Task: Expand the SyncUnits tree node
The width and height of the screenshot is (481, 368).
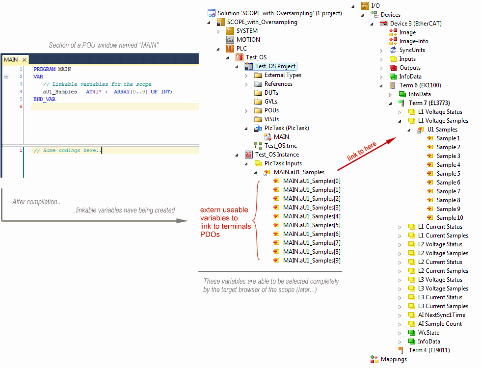Action: [x=381, y=50]
